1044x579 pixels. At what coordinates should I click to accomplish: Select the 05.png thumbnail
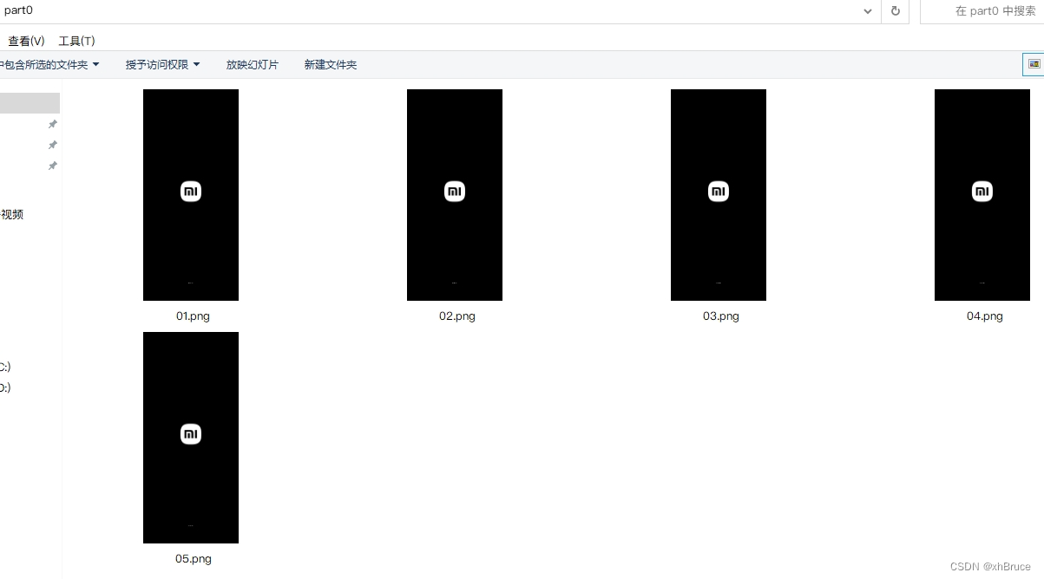(x=191, y=438)
